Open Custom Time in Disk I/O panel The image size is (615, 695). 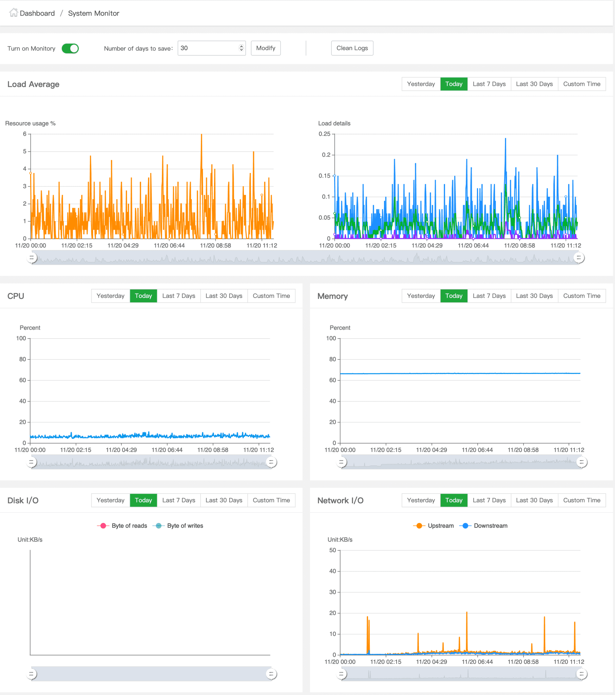pyautogui.click(x=271, y=500)
